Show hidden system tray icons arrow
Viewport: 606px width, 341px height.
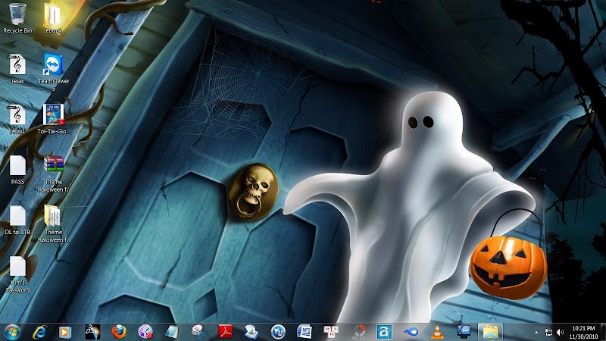click(536, 333)
